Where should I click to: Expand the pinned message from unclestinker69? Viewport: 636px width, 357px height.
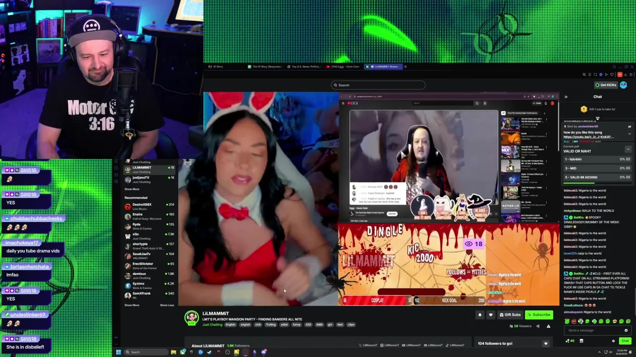coord(630,134)
